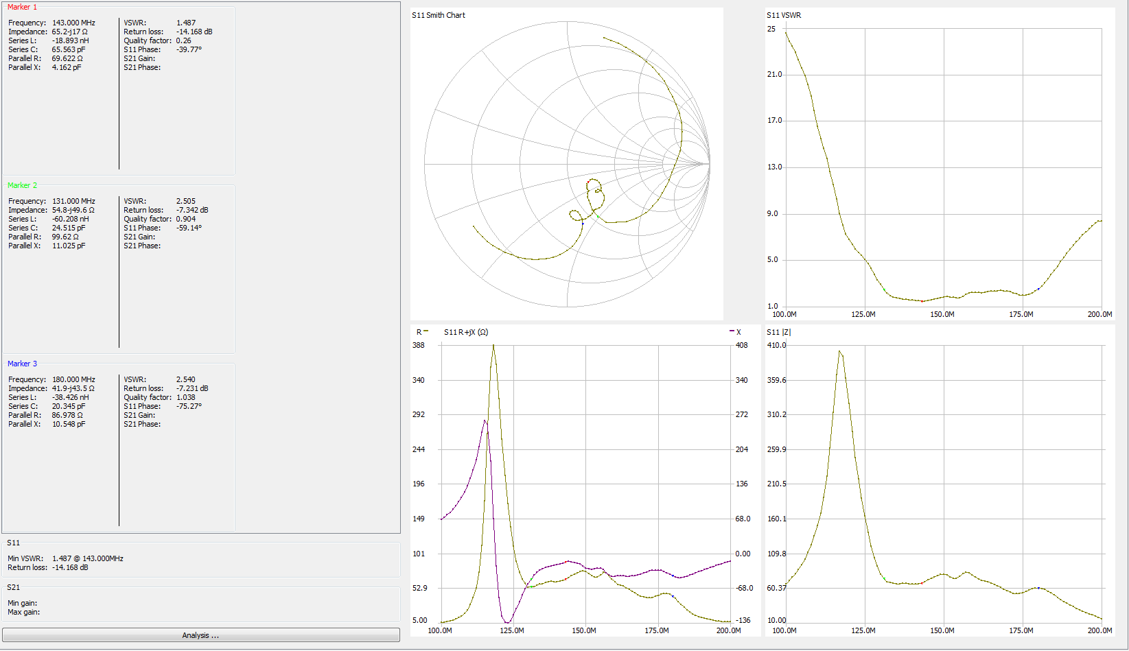Click the S11 VSWR chart title
Viewport: 1129px width, 651px height.
pyautogui.click(x=784, y=15)
